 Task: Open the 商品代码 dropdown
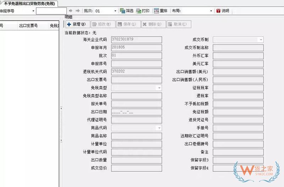click(x=159, y=128)
